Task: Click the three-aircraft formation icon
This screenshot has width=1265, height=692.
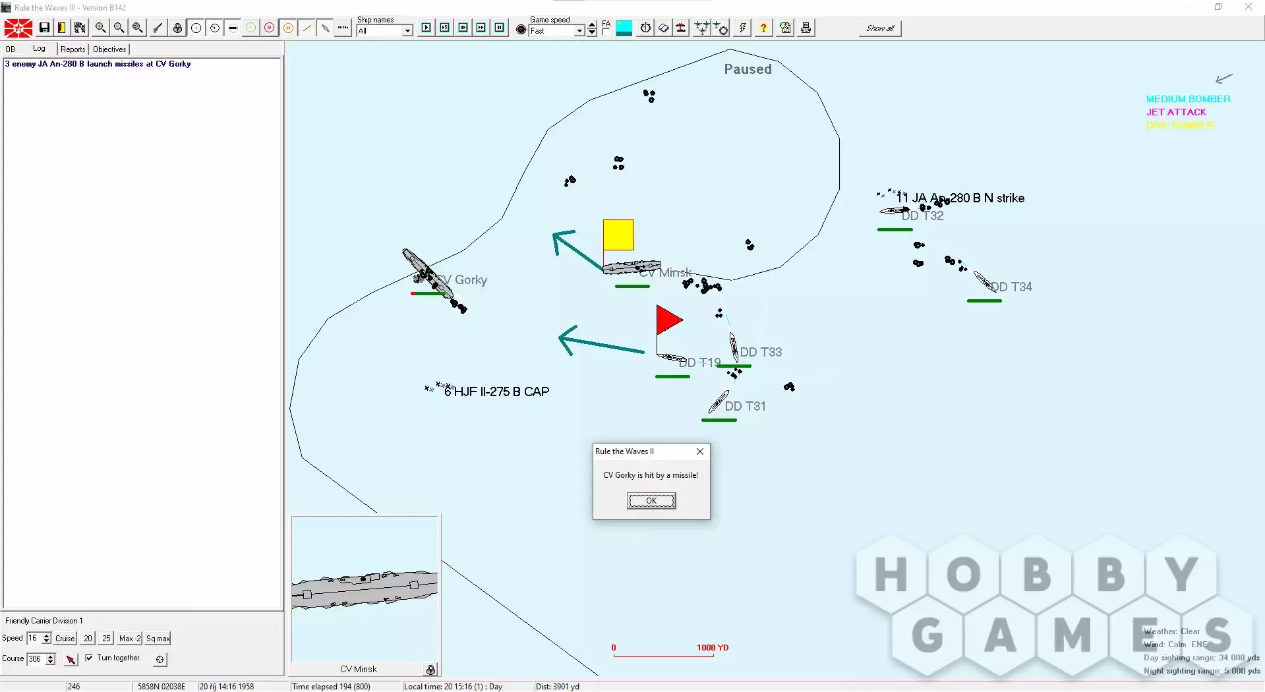Action: (x=701, y=28)
